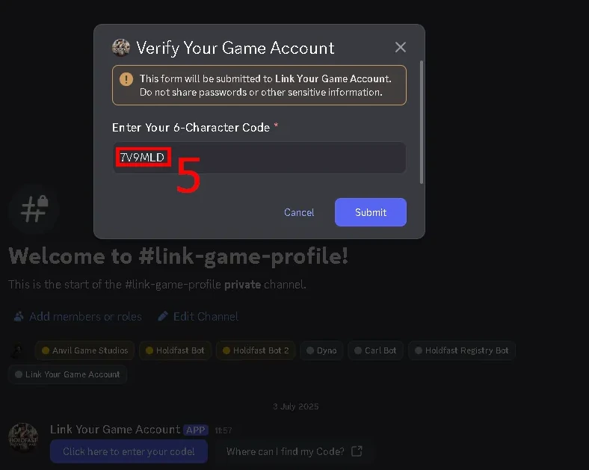Select the Holdfast Bot 2 role chip
This screenshot has width=589, height=470.
pyautogui.click(x=256, y=350)
